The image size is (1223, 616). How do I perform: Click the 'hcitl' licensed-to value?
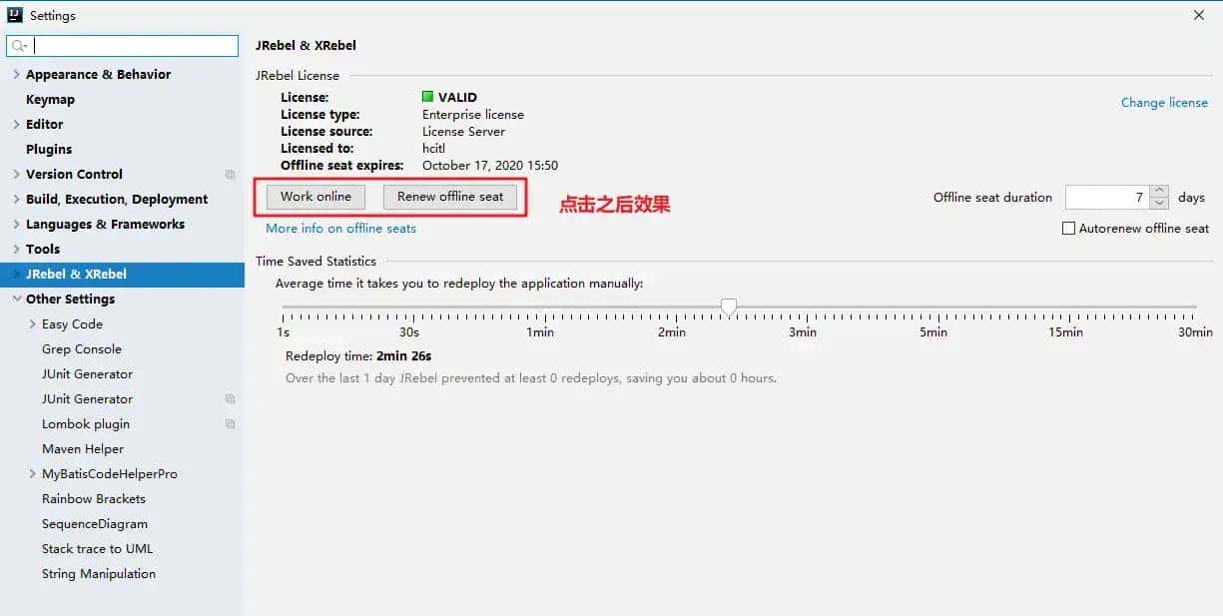pyautogui.click(x=433, y=149)
